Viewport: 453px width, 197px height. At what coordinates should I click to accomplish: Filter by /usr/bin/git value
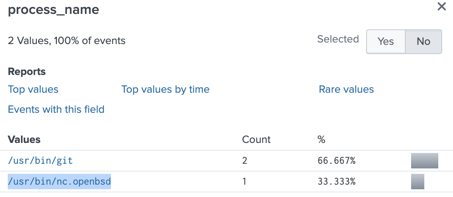coord(40,160)
